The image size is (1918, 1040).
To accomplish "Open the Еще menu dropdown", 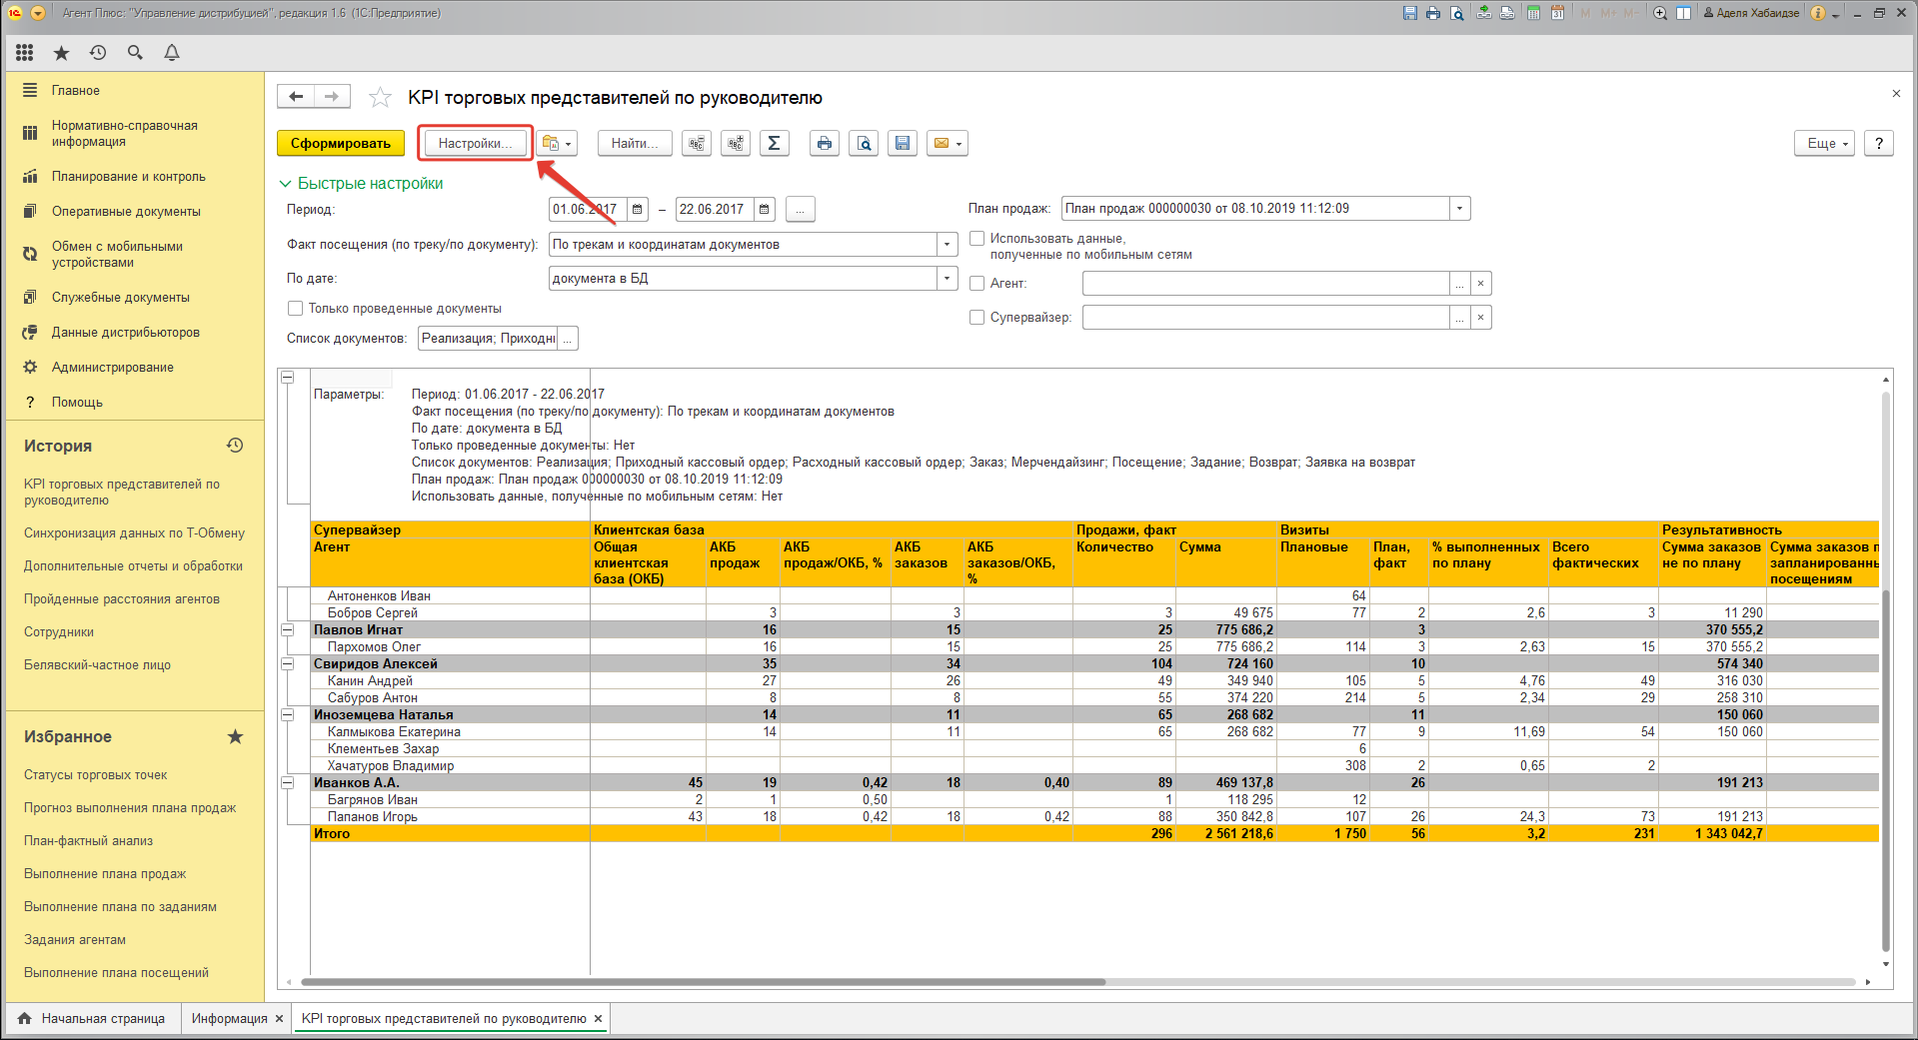I will click(x=1825, y=144).
